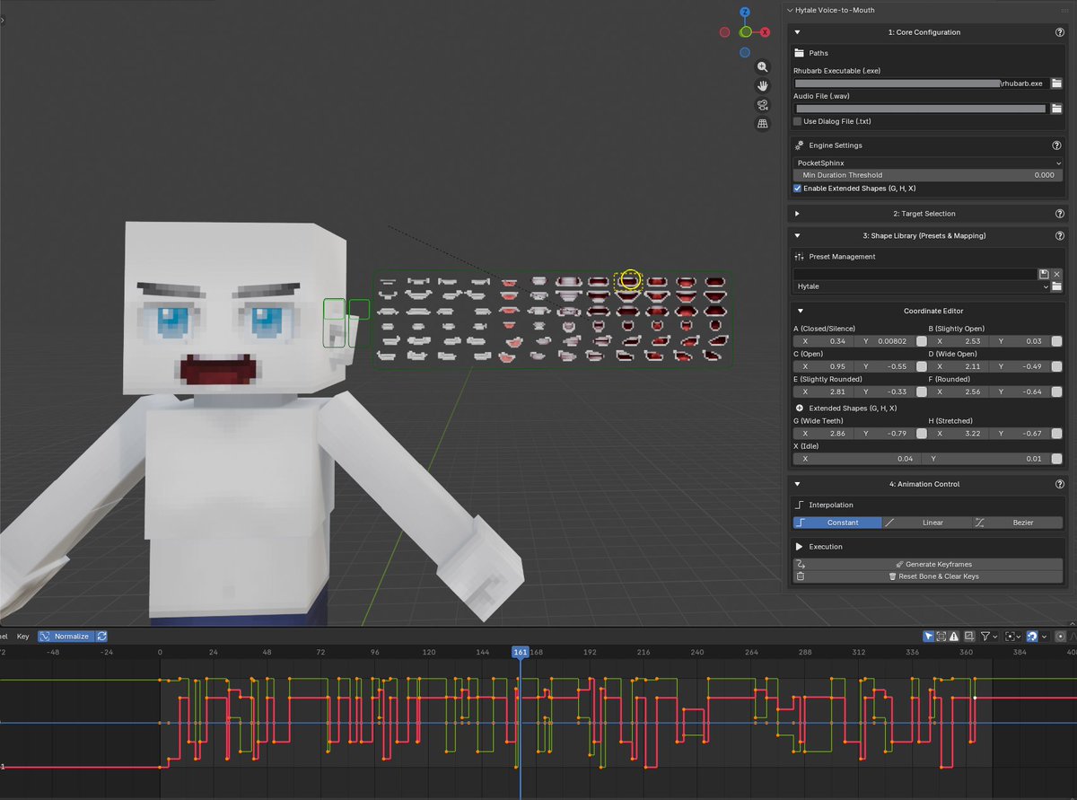Open help for 3: Shape Library
Viewport: 1077px width, 800px height.
pos(1059,235)
